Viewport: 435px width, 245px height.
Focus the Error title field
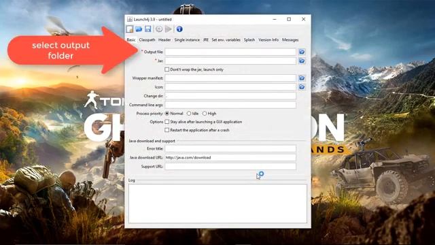pos(230,148)
